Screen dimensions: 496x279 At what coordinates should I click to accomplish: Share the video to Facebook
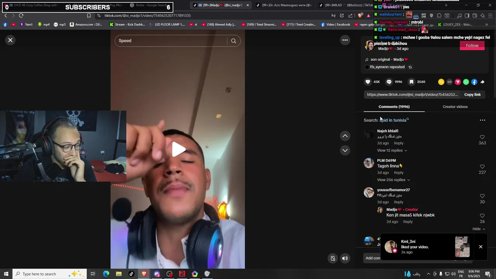coord(474,82)
